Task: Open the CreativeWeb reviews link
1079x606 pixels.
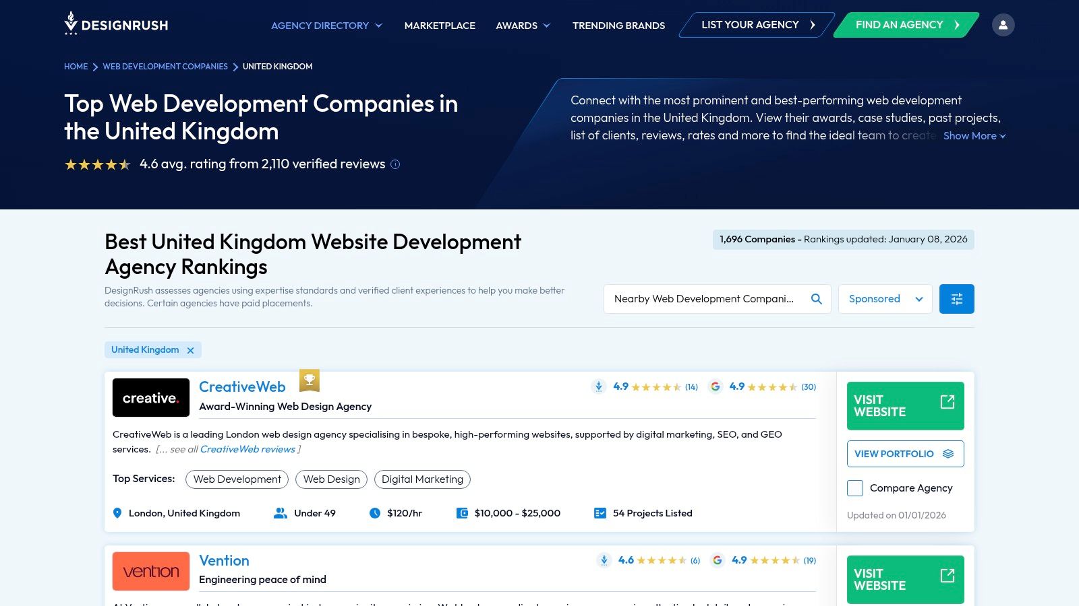Action: pyautogui.click(x=247, y=449)
